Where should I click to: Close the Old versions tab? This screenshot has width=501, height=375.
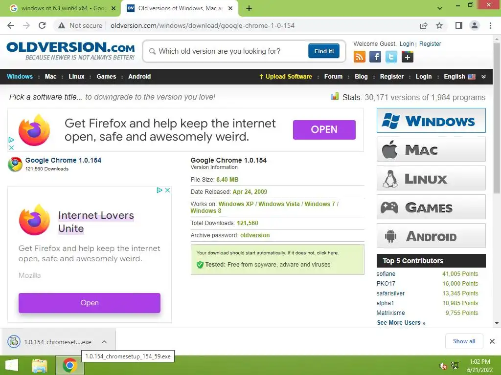click(230, 8)
